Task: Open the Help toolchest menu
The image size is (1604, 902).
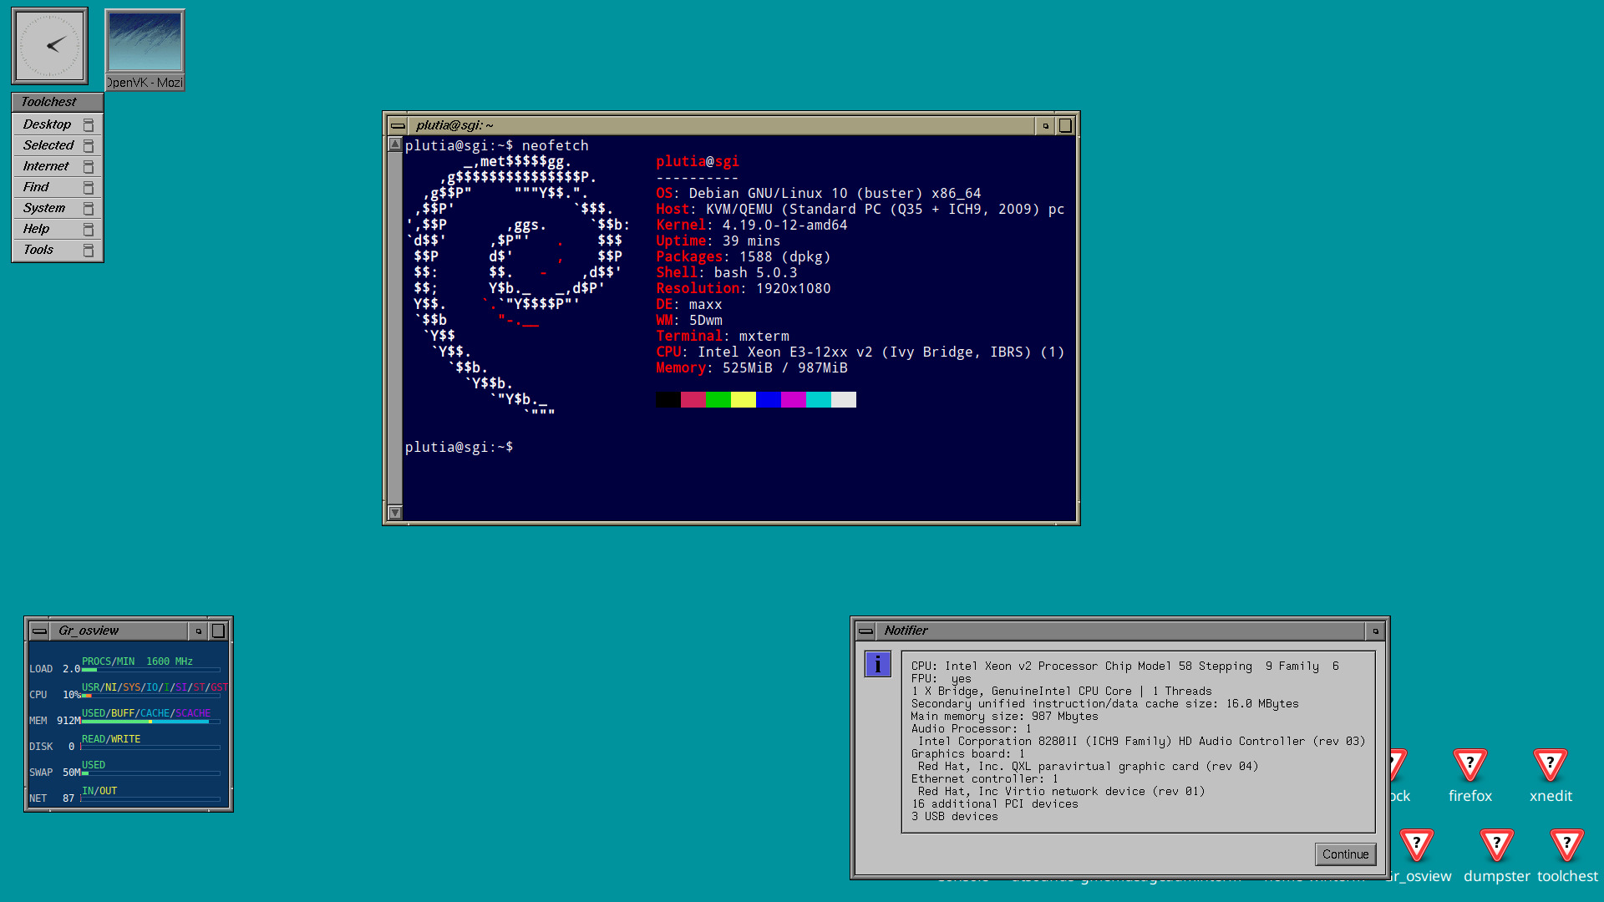Action: click(x=37, y=229)
